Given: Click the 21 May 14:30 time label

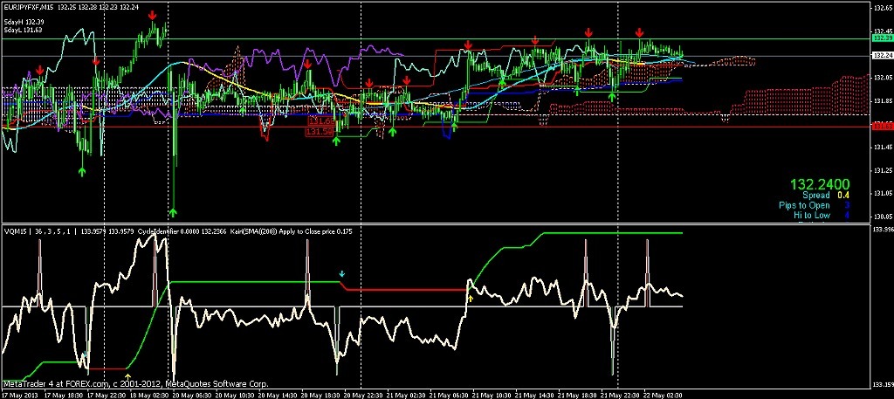Looking at the screenshot, I should point(535,395).
